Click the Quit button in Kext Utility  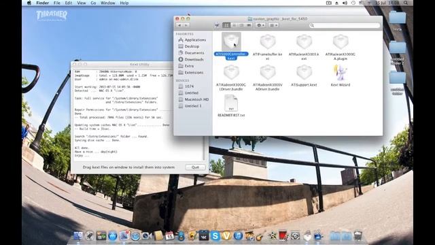(x=195, y=167)
